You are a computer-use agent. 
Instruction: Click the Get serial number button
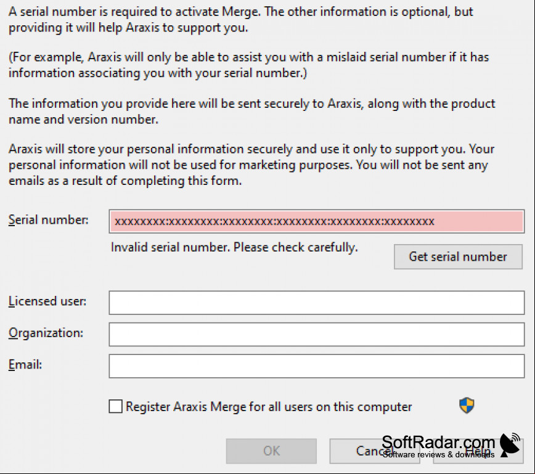pyautogui.click(x=458, y=256)
